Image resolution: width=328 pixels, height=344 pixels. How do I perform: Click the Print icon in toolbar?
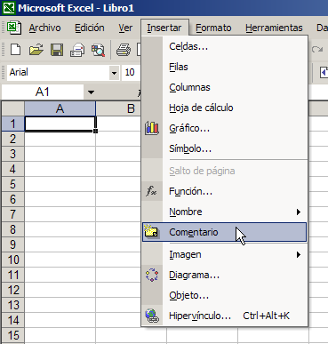tap(124, 50)
